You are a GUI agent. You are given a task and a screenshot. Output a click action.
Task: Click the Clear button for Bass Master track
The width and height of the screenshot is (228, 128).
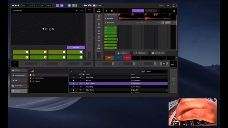click(x=168, y=23)
